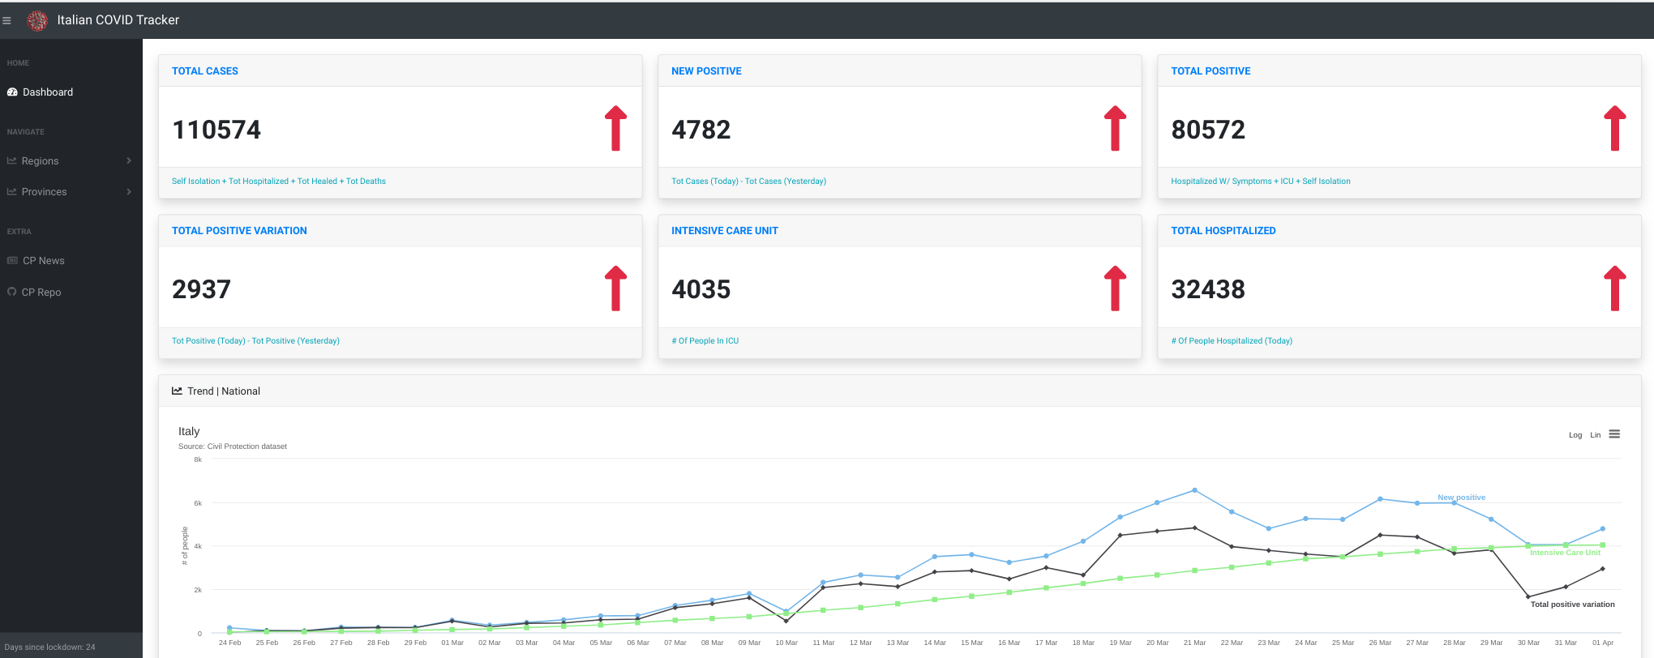
Task: Click the Provinces chart icon
Action: click(x=12, y=192)
